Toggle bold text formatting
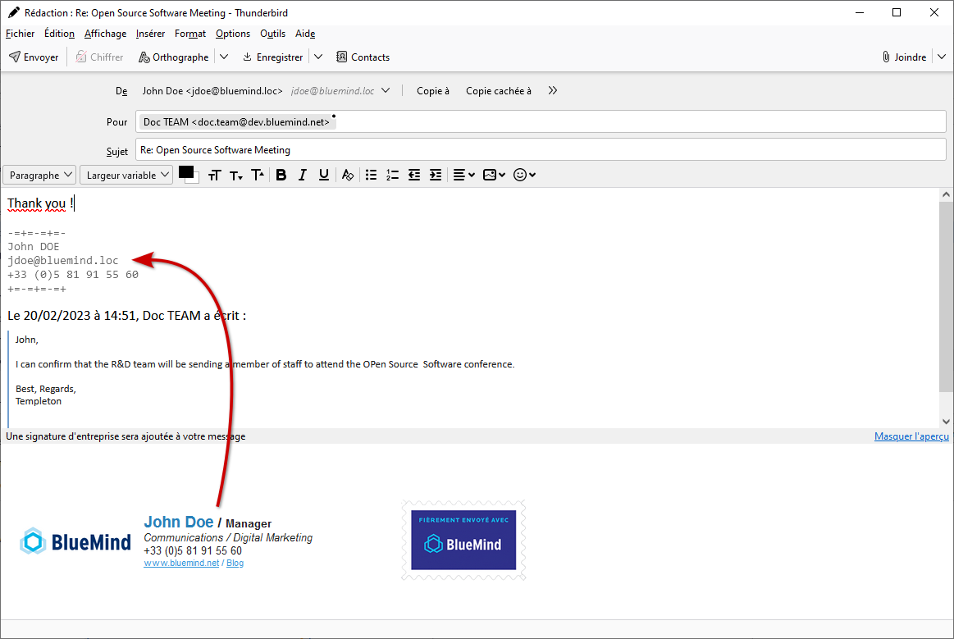Image resolution: width=954 pixels, height=639 pixels. tap(281, 175)
